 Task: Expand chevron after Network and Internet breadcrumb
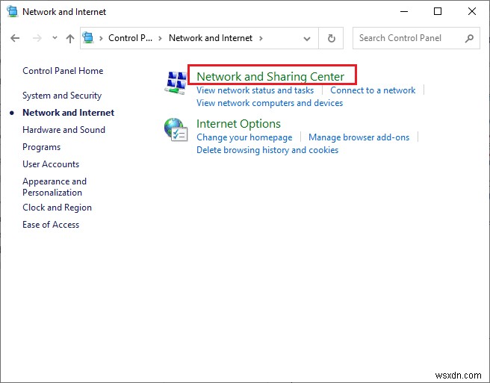point(261,38)
